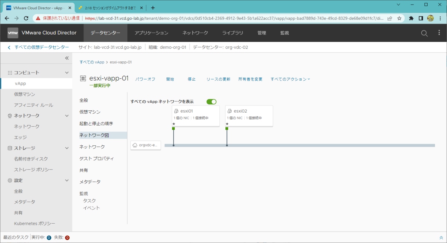Collapse the コンピュート section
447x243 pixels.
click(67, 72)
